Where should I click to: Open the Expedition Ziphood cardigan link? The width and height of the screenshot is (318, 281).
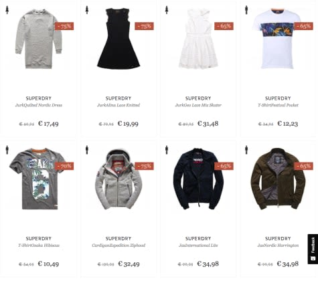coord(118,246)
